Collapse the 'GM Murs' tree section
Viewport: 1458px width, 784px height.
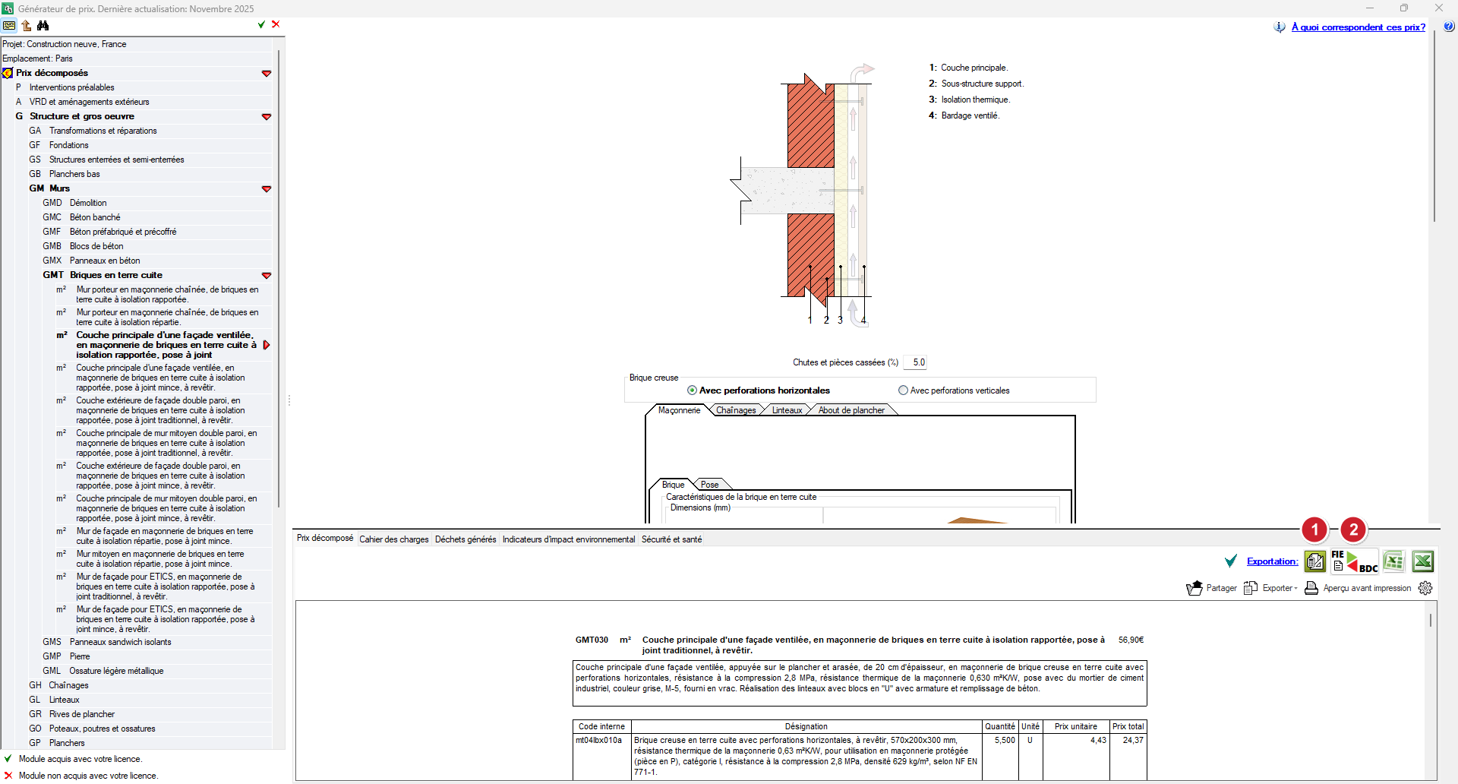pos(267,189)
